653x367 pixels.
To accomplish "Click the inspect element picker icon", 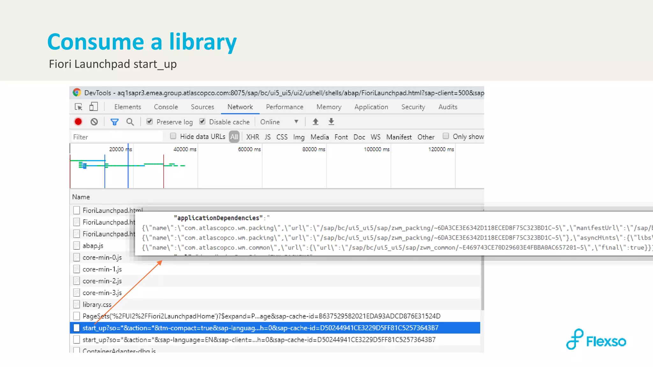I will 78,107.
